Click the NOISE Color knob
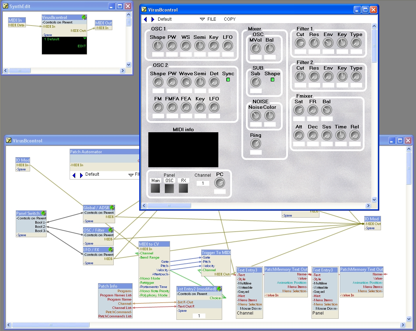This screenshot has height=331, width=416. (270, 115)
